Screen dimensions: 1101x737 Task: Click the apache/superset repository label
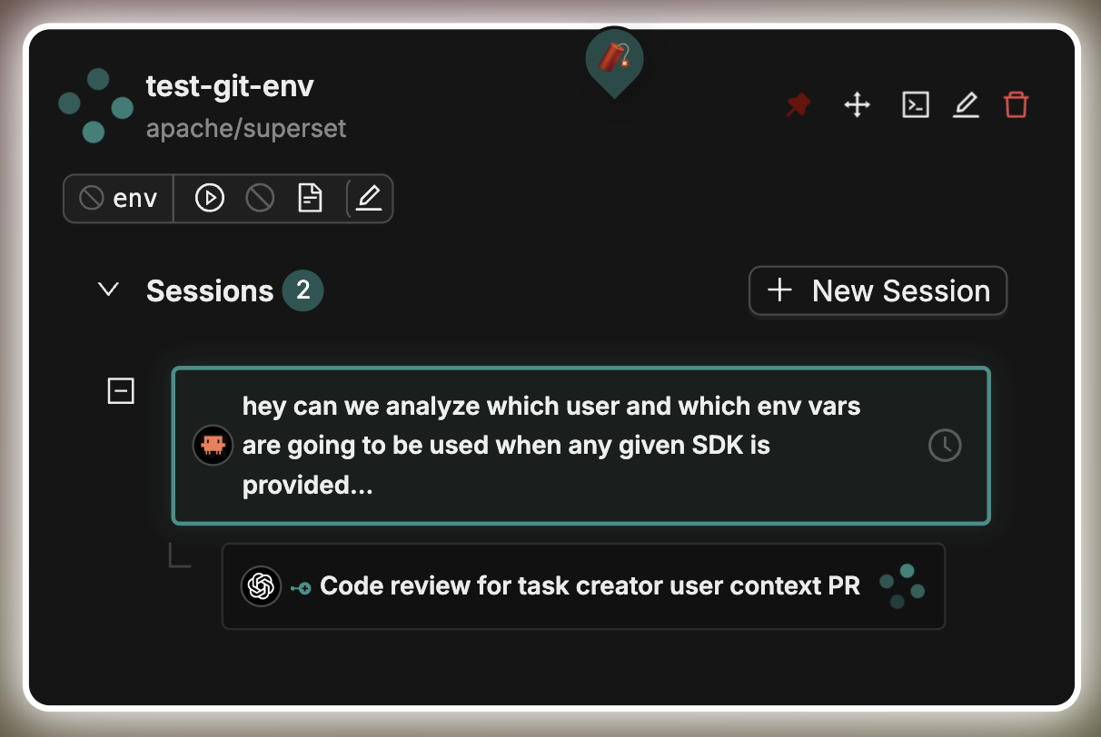pos(246,128)
